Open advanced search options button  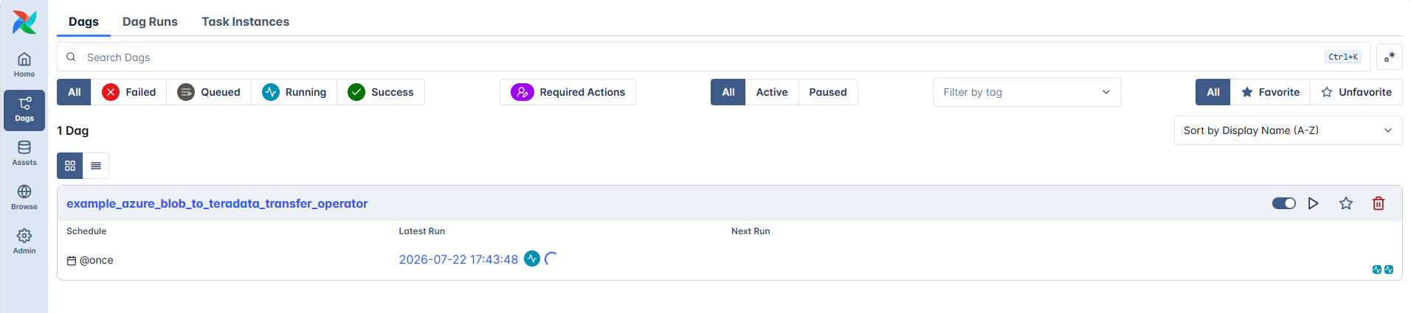pos(1390,57)
